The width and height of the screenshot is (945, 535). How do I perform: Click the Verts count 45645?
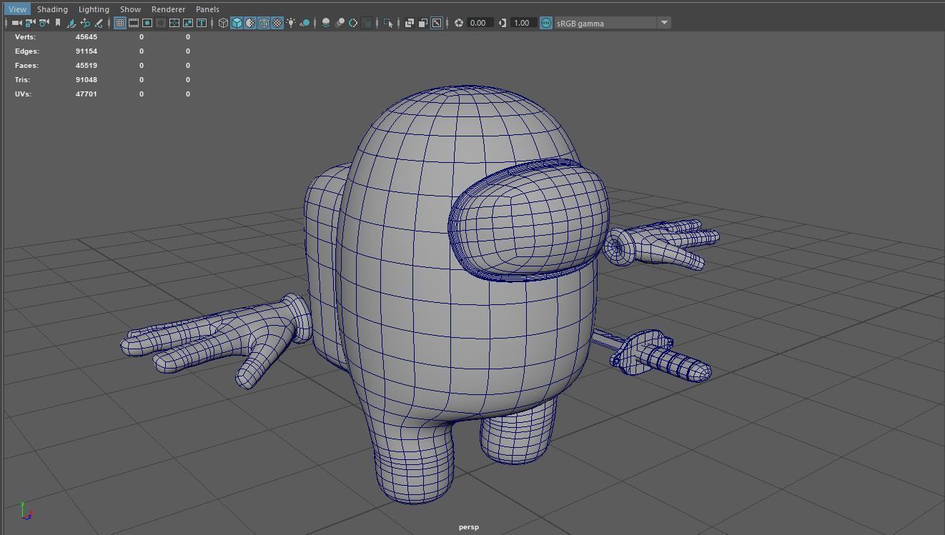click(86, 36)
